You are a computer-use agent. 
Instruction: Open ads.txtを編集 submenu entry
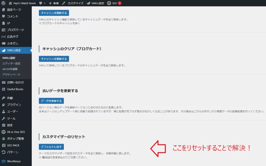coord(10,69)
